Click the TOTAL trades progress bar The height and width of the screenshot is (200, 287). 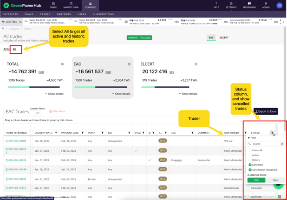(34, 87)
